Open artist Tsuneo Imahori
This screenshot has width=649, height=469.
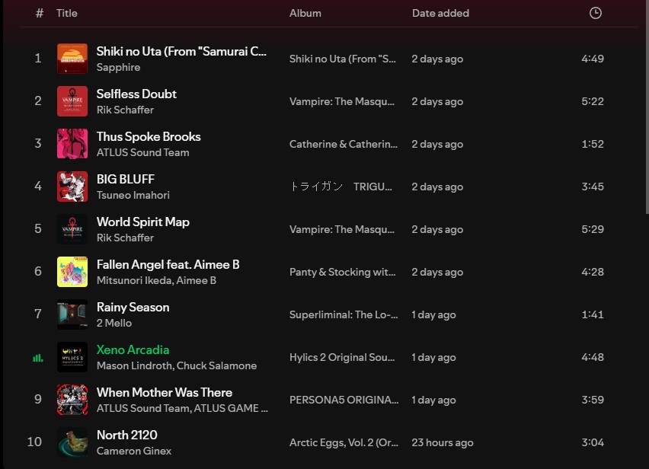click(x=133, y=195)
